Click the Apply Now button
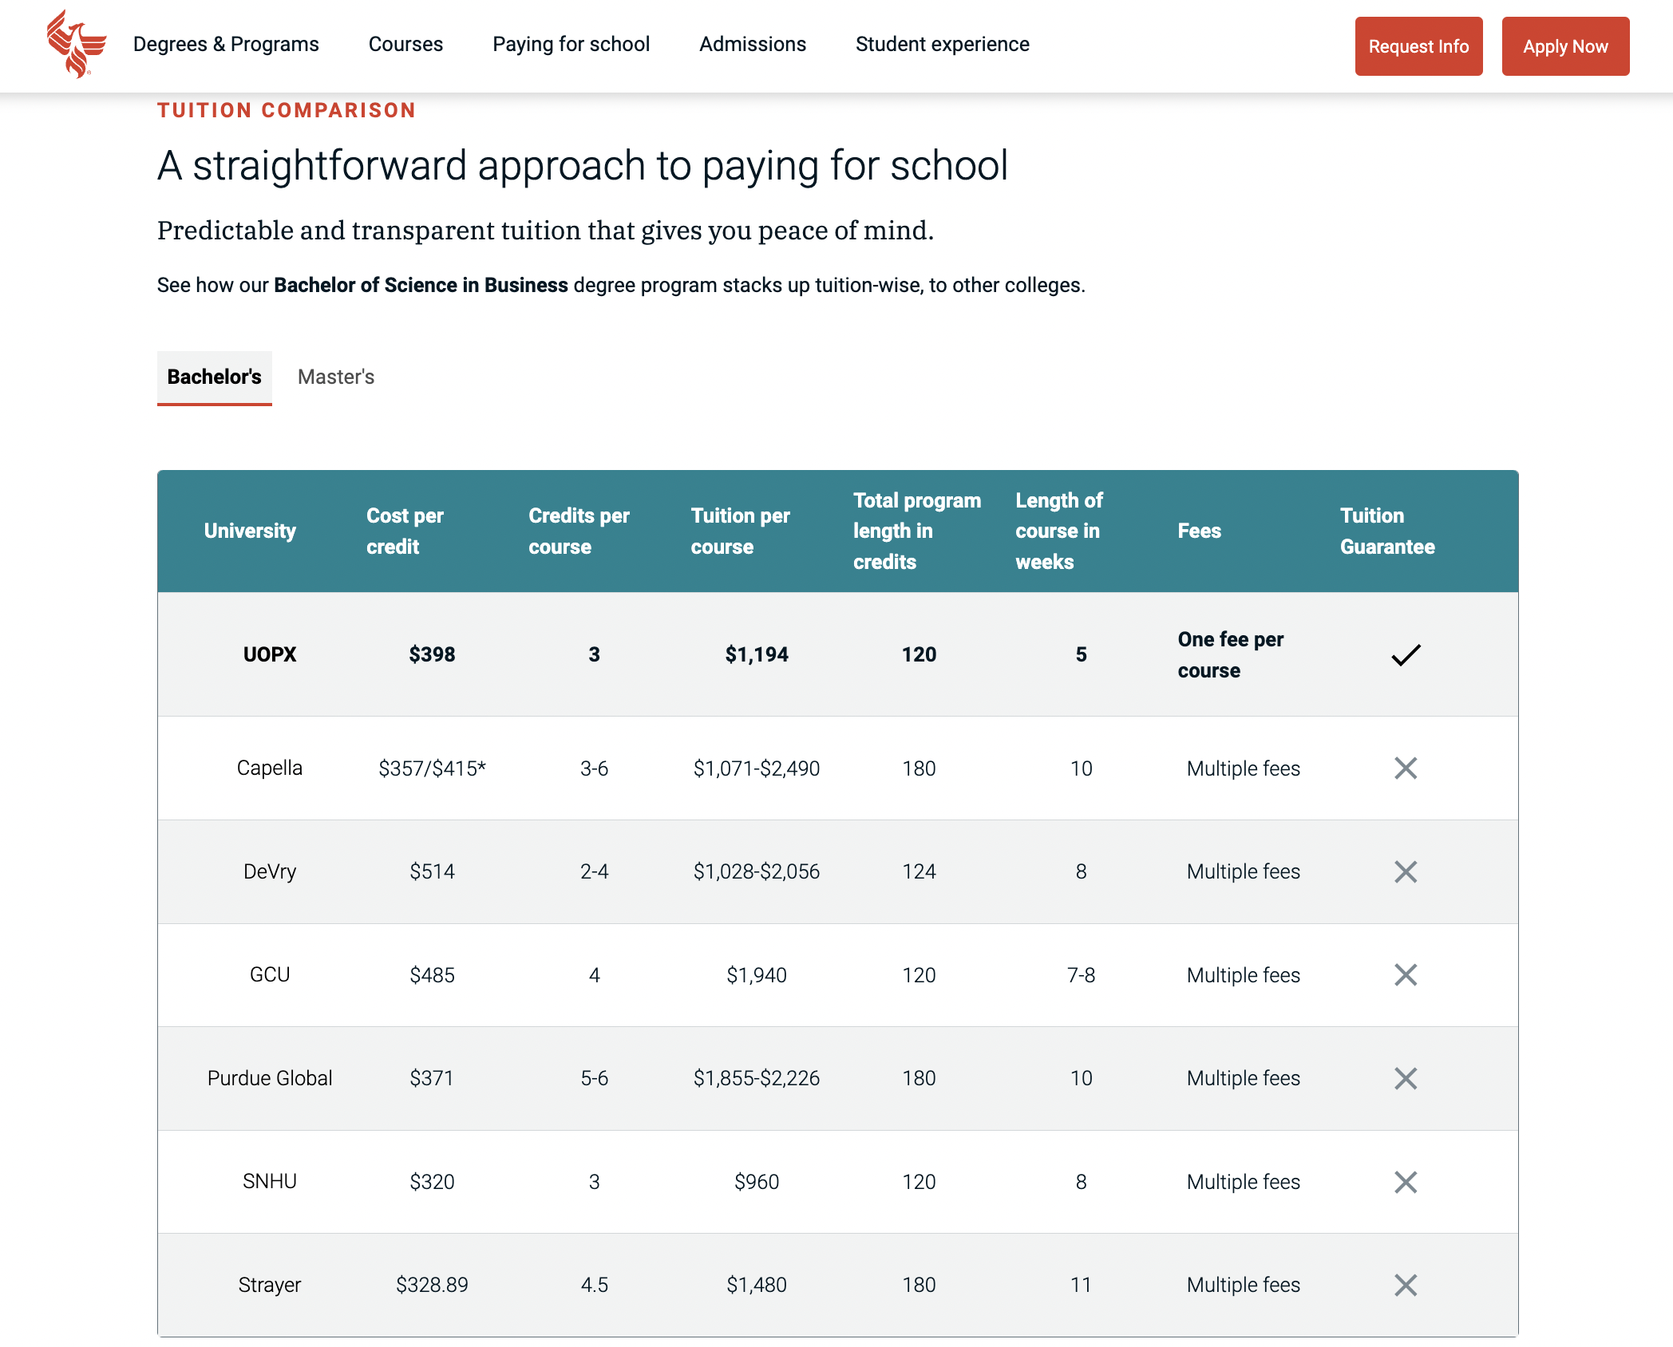This screenshot has width=1673, height=1347. click(1565, 46)
